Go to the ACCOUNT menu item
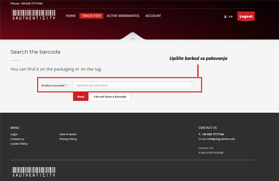The width and height of the screenshot is (279, 181). click(153, 16)
